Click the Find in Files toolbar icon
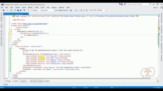This screenshot has width=163, height=91. (x=76, y=10)
